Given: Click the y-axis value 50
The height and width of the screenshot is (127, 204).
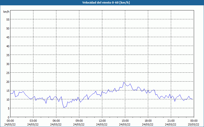Looking at the screenshot, I should click(x=8, y=28).
